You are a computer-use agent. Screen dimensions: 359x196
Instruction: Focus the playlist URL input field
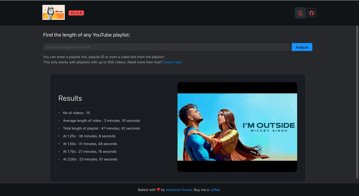(x=166, y=47)
